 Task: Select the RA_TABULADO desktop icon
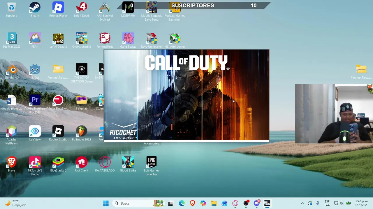point(105,165)
